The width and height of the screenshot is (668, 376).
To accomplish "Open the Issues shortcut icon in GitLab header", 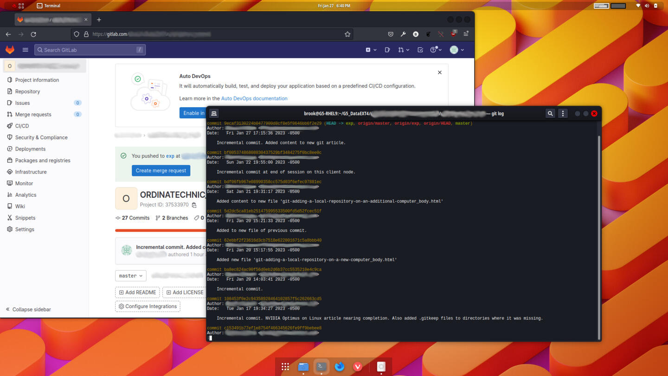I will click(387, 50).
